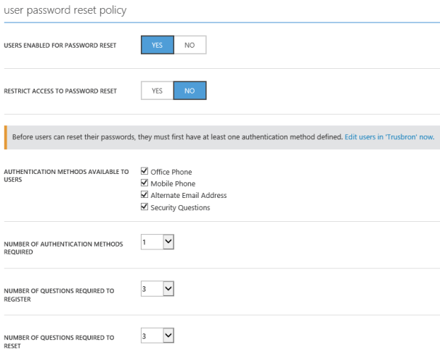
Task: Click the Number Of Questions Required To Reset label
Action: tap(60, 340)
